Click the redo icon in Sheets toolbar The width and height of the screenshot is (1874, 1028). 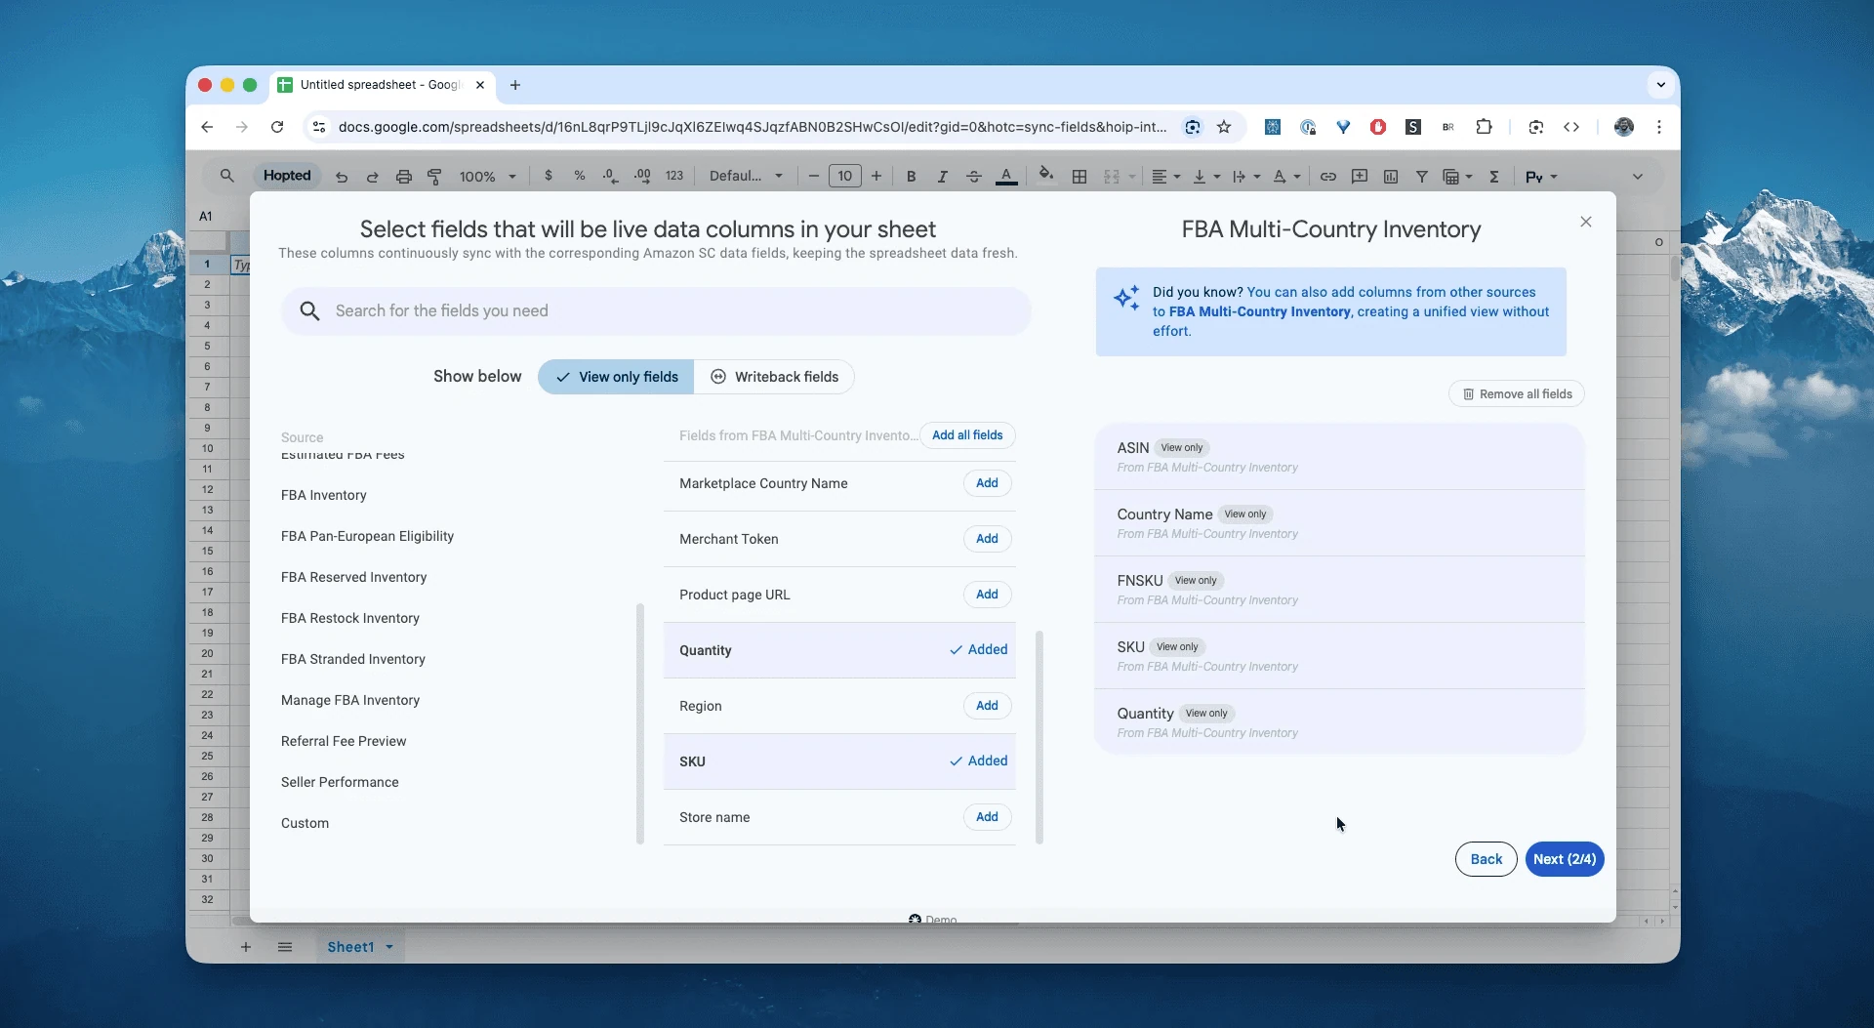click(x=372, y=177)
